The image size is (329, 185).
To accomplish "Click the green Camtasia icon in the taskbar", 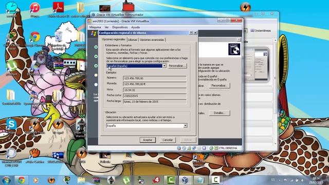I will tap(171, 180).
